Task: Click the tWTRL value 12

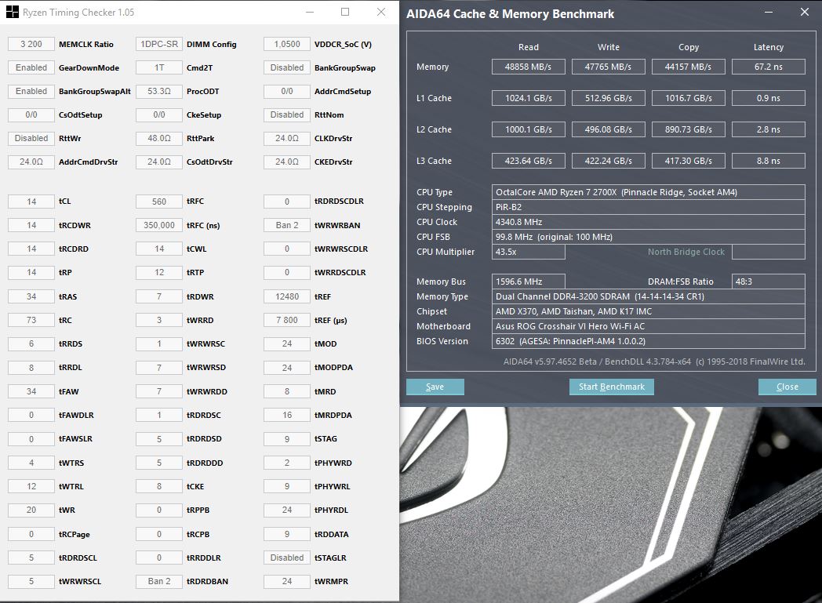Action: coord(31,486)
